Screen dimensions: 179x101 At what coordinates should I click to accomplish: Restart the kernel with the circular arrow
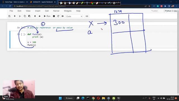(x=58, y=16)
